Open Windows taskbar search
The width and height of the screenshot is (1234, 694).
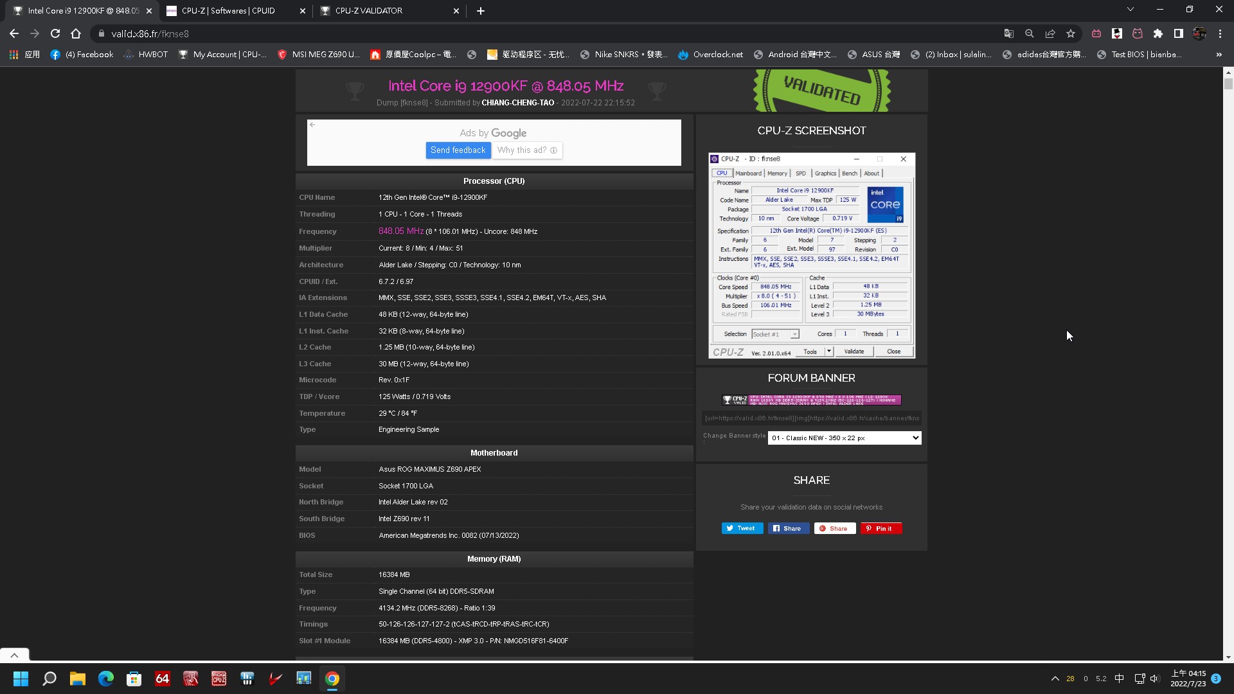tap(49, 679)
